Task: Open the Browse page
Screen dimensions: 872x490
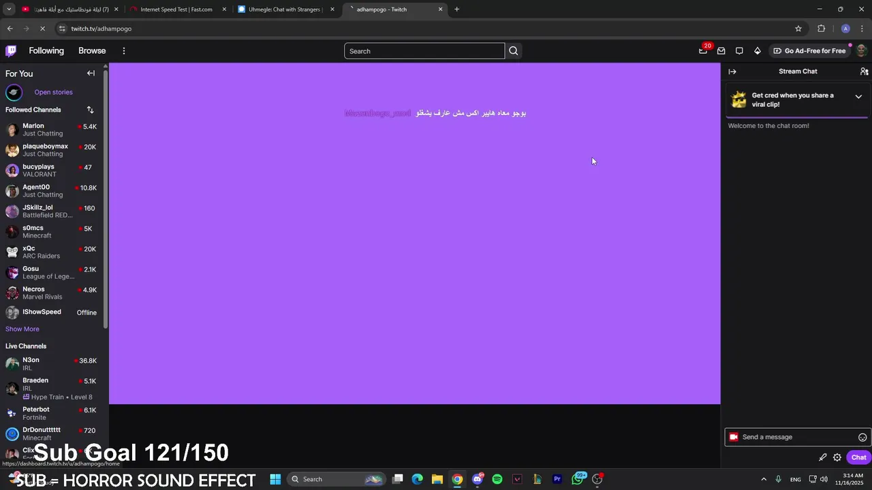Action: (92, 51)
